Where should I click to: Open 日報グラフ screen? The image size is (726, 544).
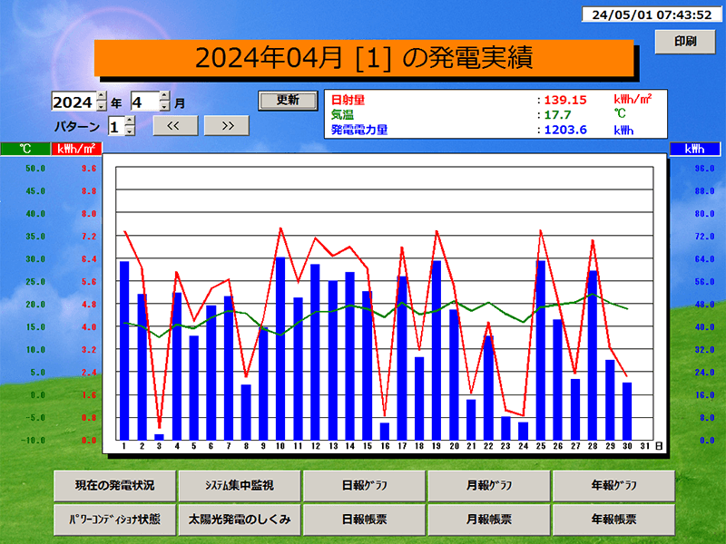point(365,486)
